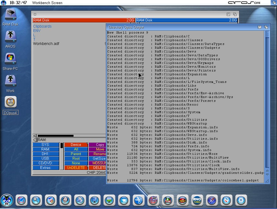Click the scissors icon in the dock
This screenshot has height=209, width=277.
(139, 200)
